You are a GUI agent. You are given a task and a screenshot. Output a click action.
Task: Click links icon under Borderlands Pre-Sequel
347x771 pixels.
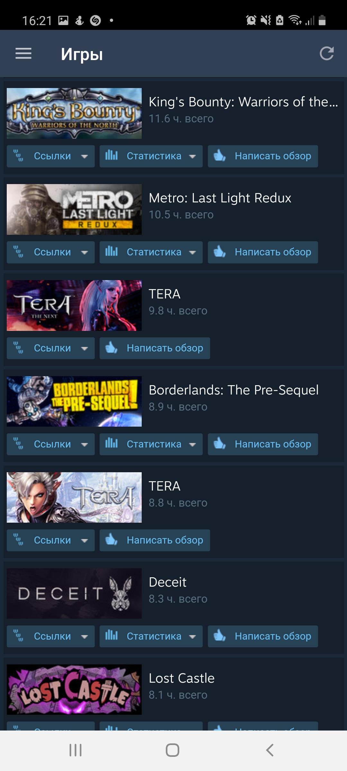coord(18,444)
